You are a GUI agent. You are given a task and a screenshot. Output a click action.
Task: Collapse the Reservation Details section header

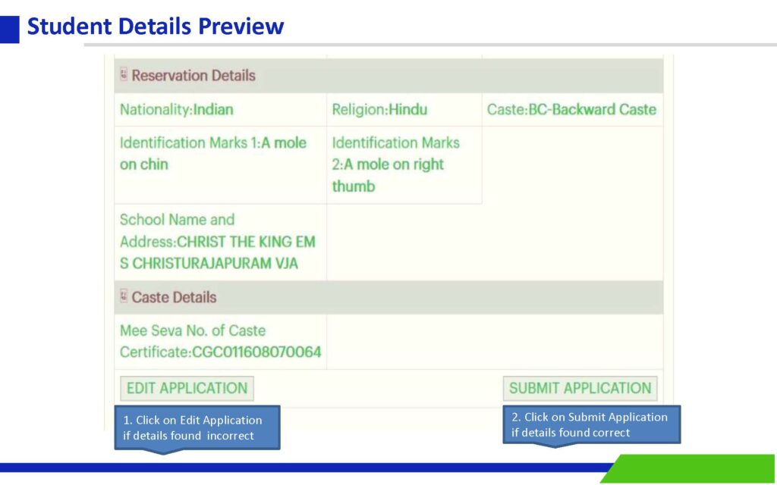click(x=193, y=76)
